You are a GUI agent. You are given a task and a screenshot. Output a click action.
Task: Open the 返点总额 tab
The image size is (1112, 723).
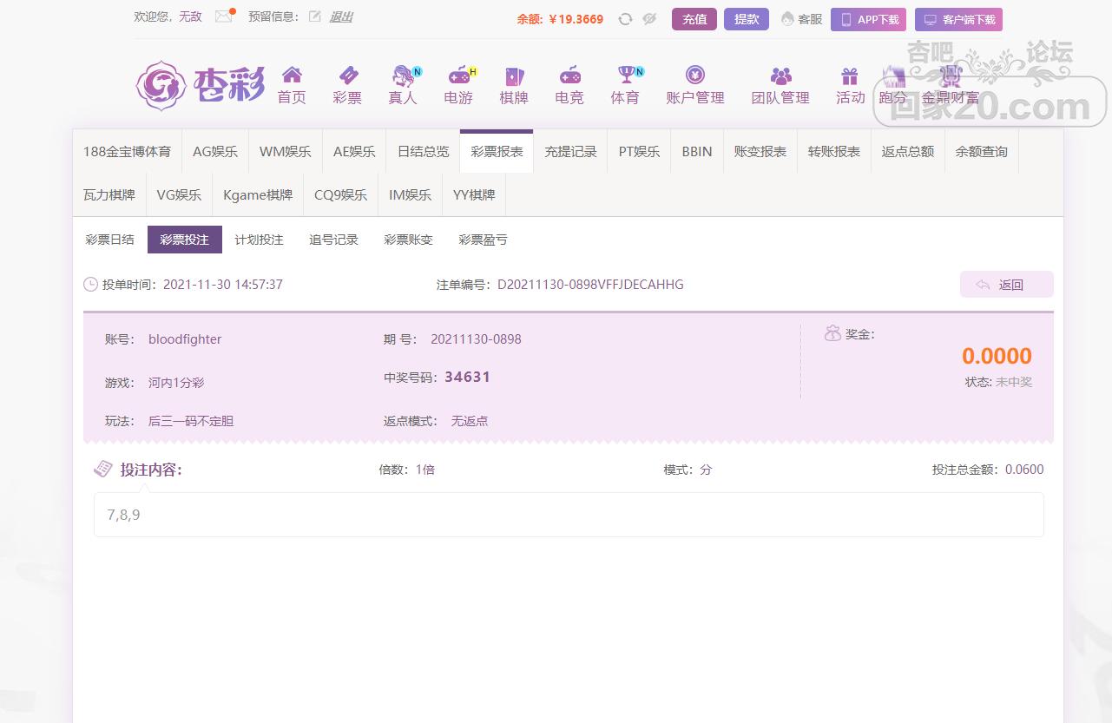pos(908,151)
